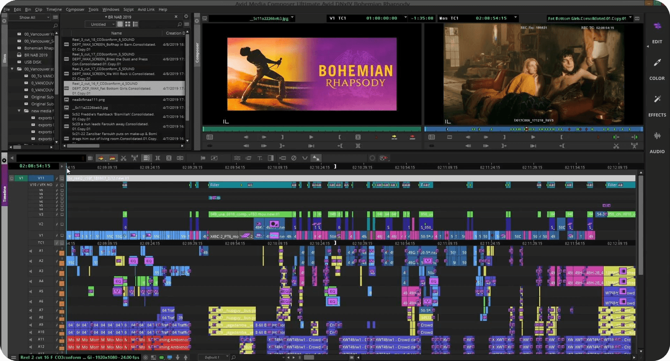Click Splice-In button under source monitor

[394, 137]
